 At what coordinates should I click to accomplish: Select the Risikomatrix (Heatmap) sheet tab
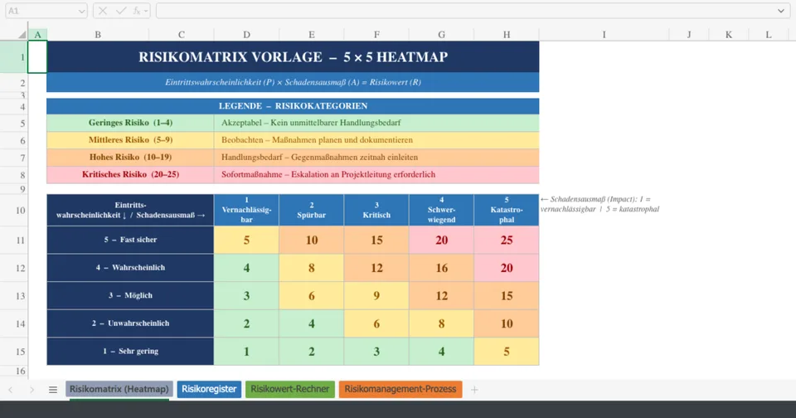point(119,389)
